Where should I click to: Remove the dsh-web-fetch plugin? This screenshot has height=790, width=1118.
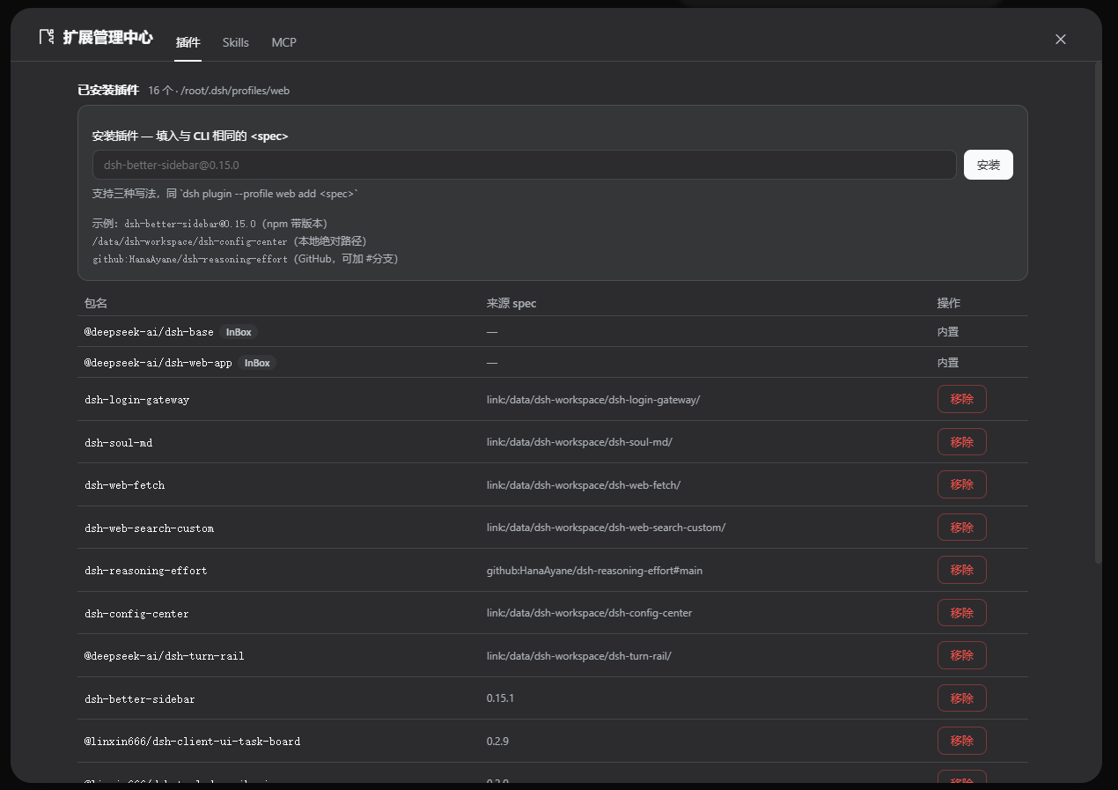pyautogui.click(x=961, y=484)
